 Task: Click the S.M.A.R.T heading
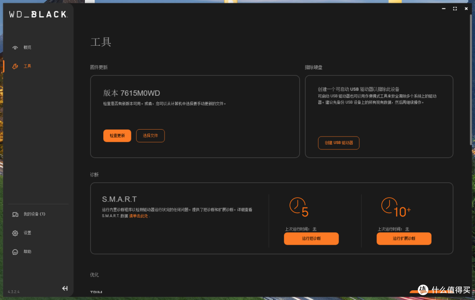(x=119, y=199)
